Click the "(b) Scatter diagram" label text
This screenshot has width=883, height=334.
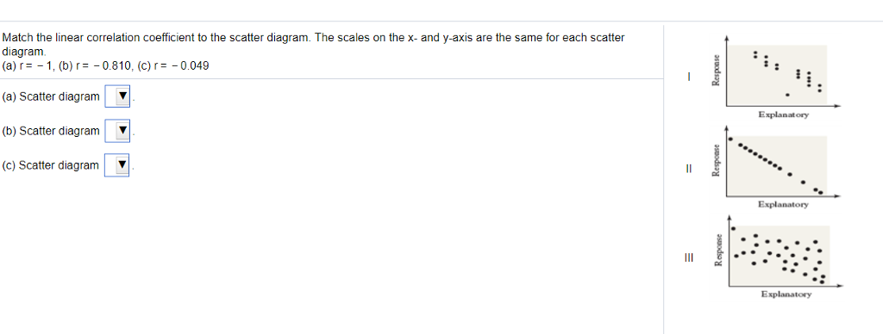point(51,131)
